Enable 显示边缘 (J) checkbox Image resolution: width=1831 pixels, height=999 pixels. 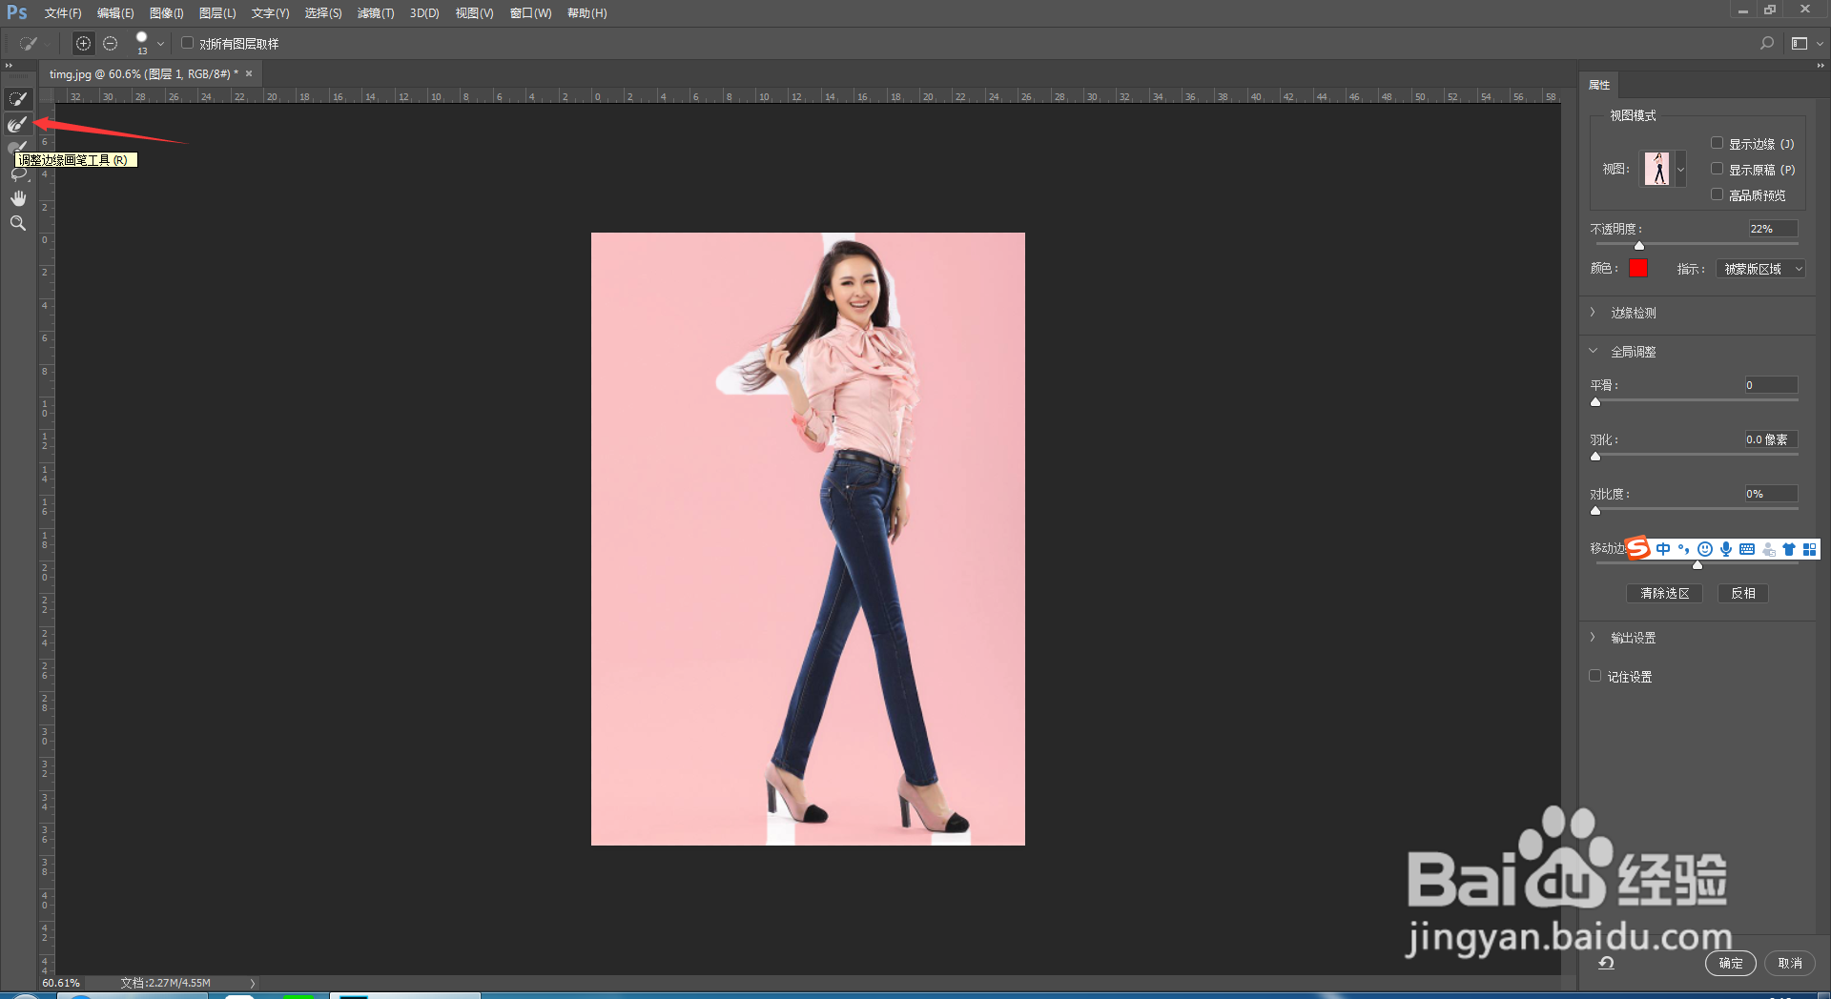click(x=1718, y=143)
